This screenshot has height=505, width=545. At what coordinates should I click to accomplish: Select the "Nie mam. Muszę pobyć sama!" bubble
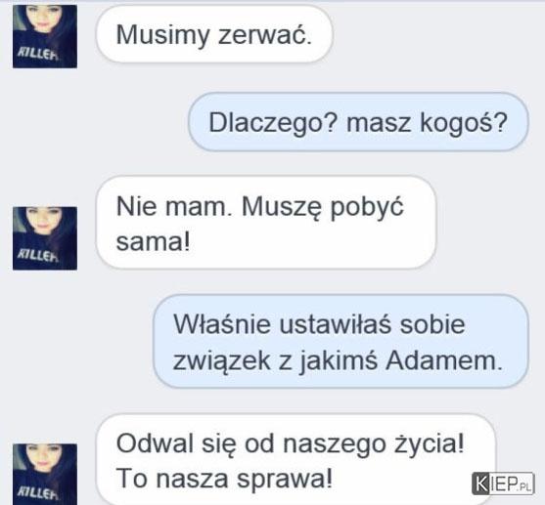266,223
